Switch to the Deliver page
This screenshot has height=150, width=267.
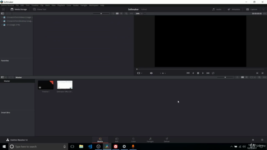167,140
